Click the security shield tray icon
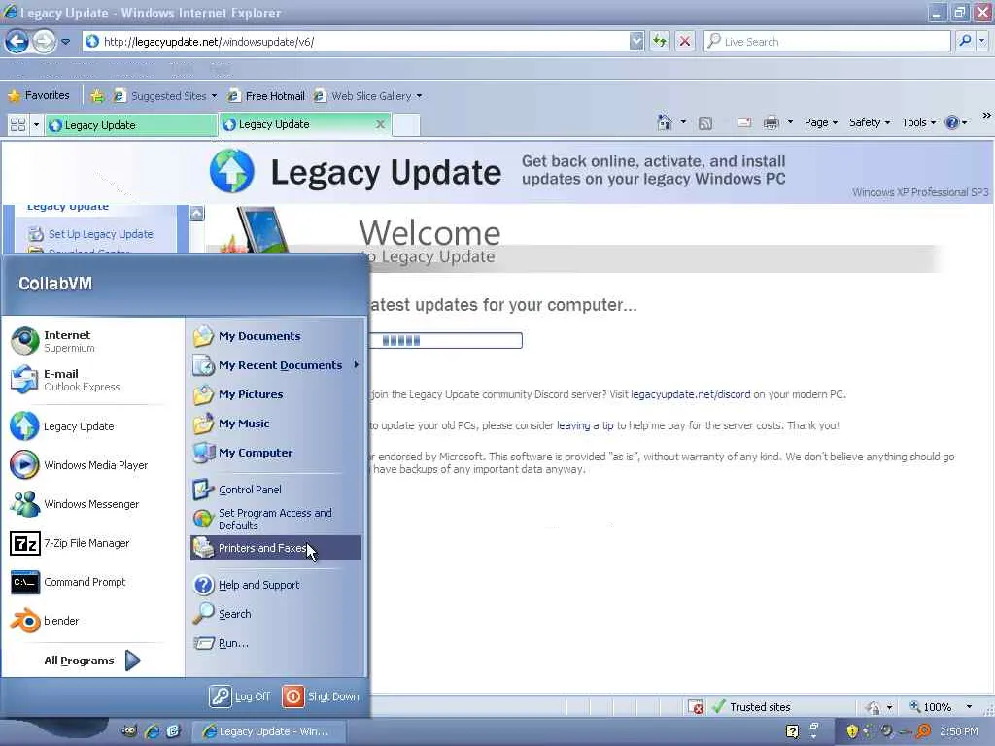The width and height of the screenshot is (995, 746). pyautogui.click(x=852, y=731)
